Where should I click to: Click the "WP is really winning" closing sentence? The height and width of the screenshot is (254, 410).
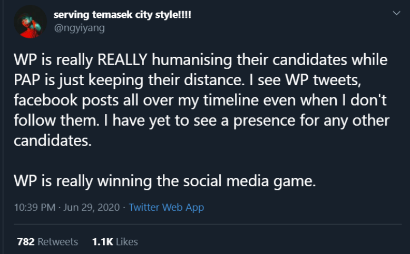coord(164,180)
